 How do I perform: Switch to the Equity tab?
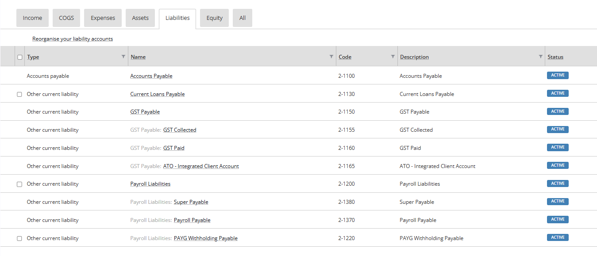tap(215, 18)
